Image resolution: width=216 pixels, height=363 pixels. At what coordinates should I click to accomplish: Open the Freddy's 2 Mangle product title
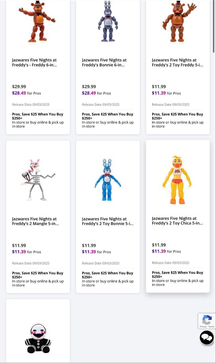tap(35, 221)
